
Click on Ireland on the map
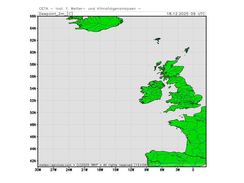coord(151,93)
